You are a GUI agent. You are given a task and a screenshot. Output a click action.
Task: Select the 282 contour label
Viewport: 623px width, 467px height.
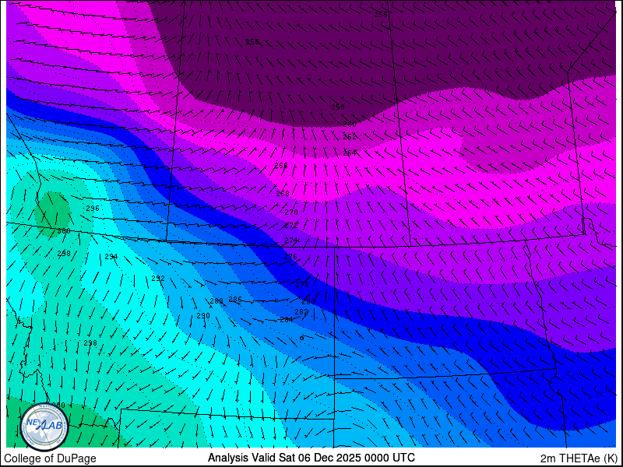[x=301, y=312]
